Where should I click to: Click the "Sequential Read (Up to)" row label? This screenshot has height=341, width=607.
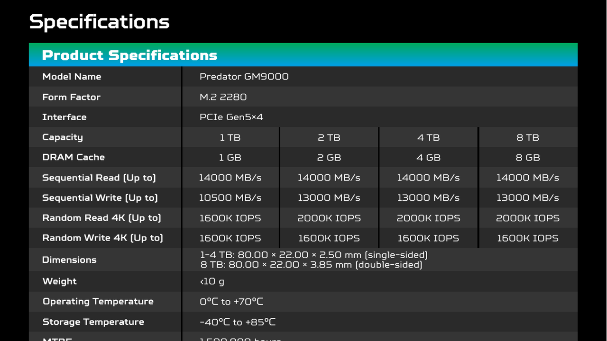click(99, 178)
